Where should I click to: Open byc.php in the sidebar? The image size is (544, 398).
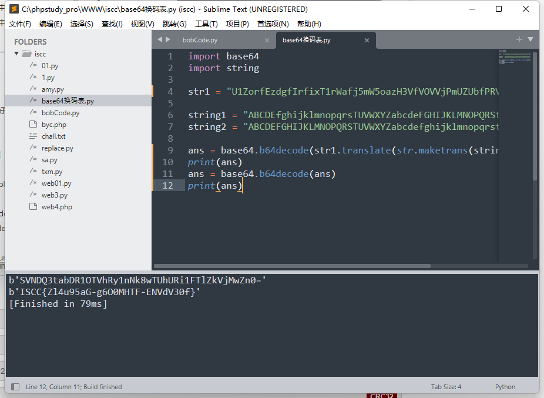click(x=54, y=124)
